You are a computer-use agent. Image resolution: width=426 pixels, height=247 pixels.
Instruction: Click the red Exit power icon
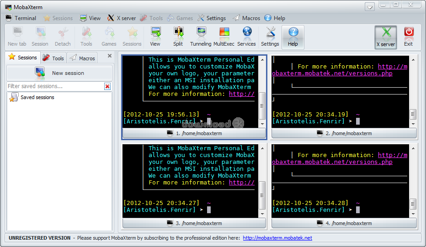tap(409, 37)
